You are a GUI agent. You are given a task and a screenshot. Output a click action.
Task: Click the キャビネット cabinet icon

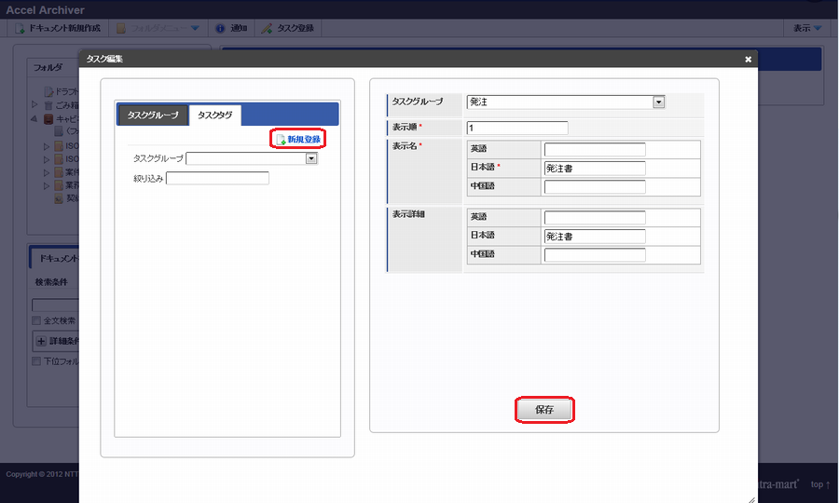coord(48,118)
